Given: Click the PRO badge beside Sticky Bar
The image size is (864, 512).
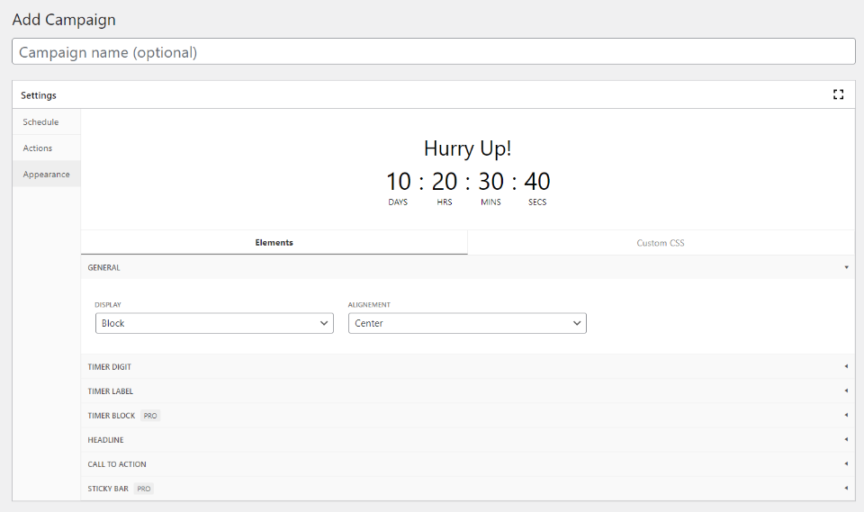Looking at the screenshot, I should tap(143, 489).
